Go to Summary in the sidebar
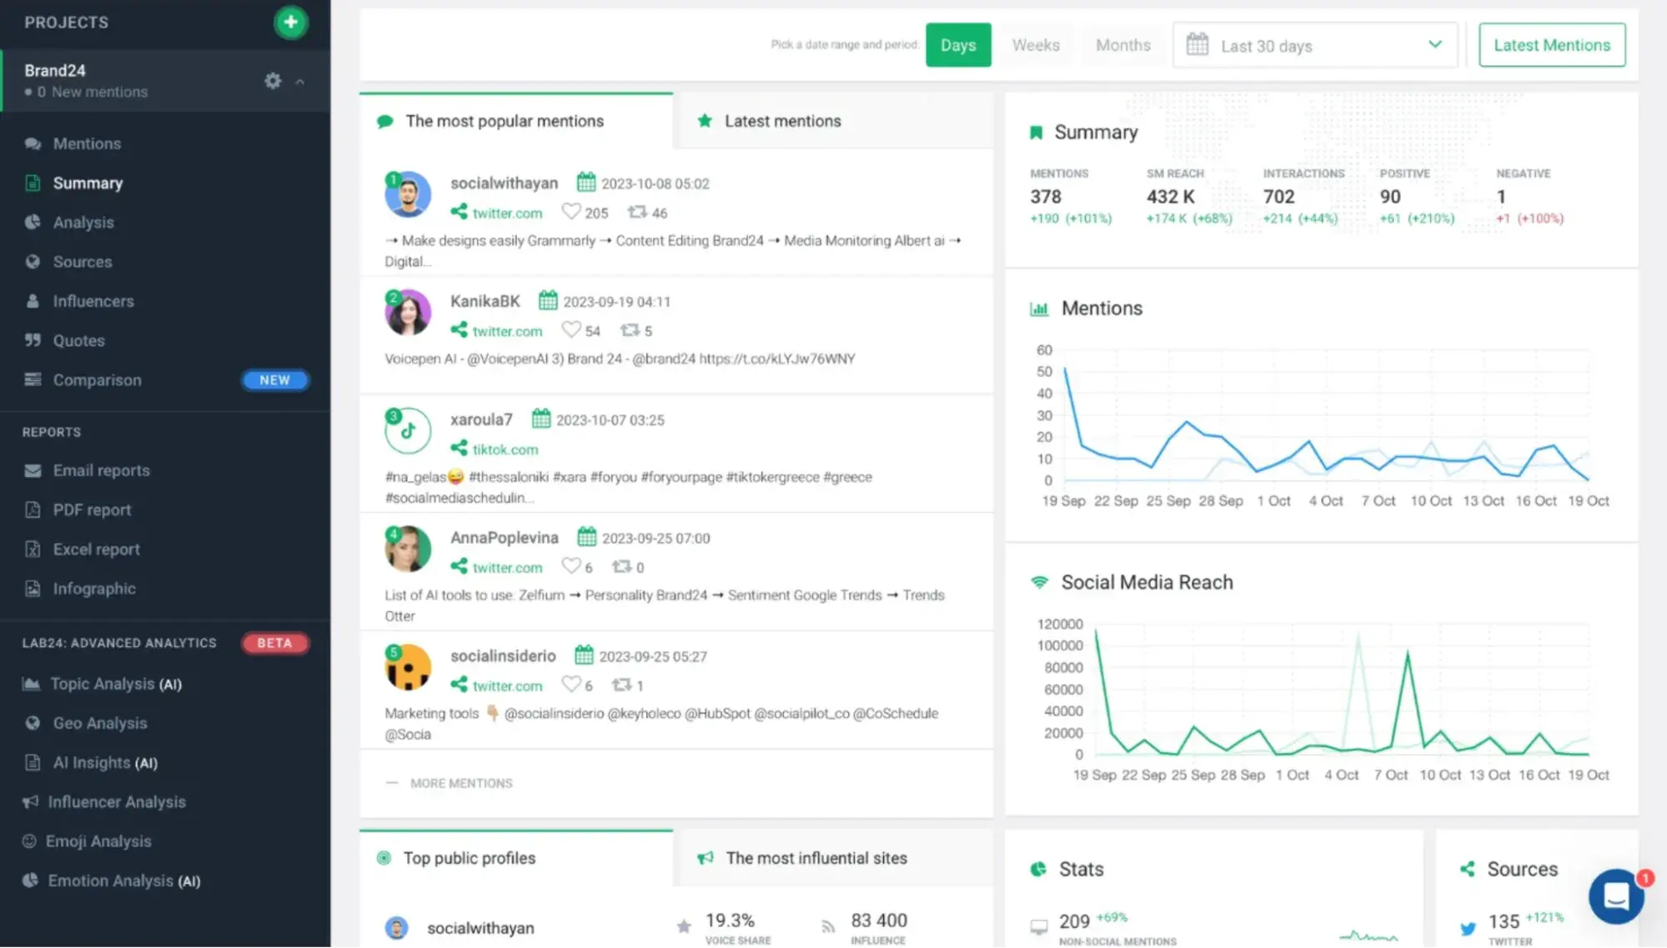Screen dimensions: 1667x948 click(88, 183)
